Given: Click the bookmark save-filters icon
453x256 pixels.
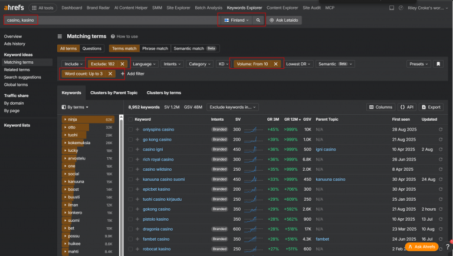Looking at the screenshot, I should pos(438,64).
